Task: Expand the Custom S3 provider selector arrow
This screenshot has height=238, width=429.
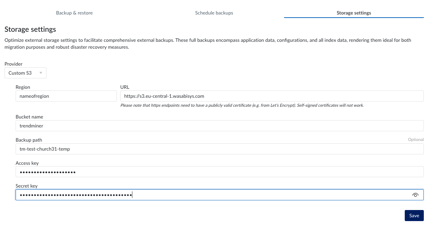Action: tap(41, 73)
